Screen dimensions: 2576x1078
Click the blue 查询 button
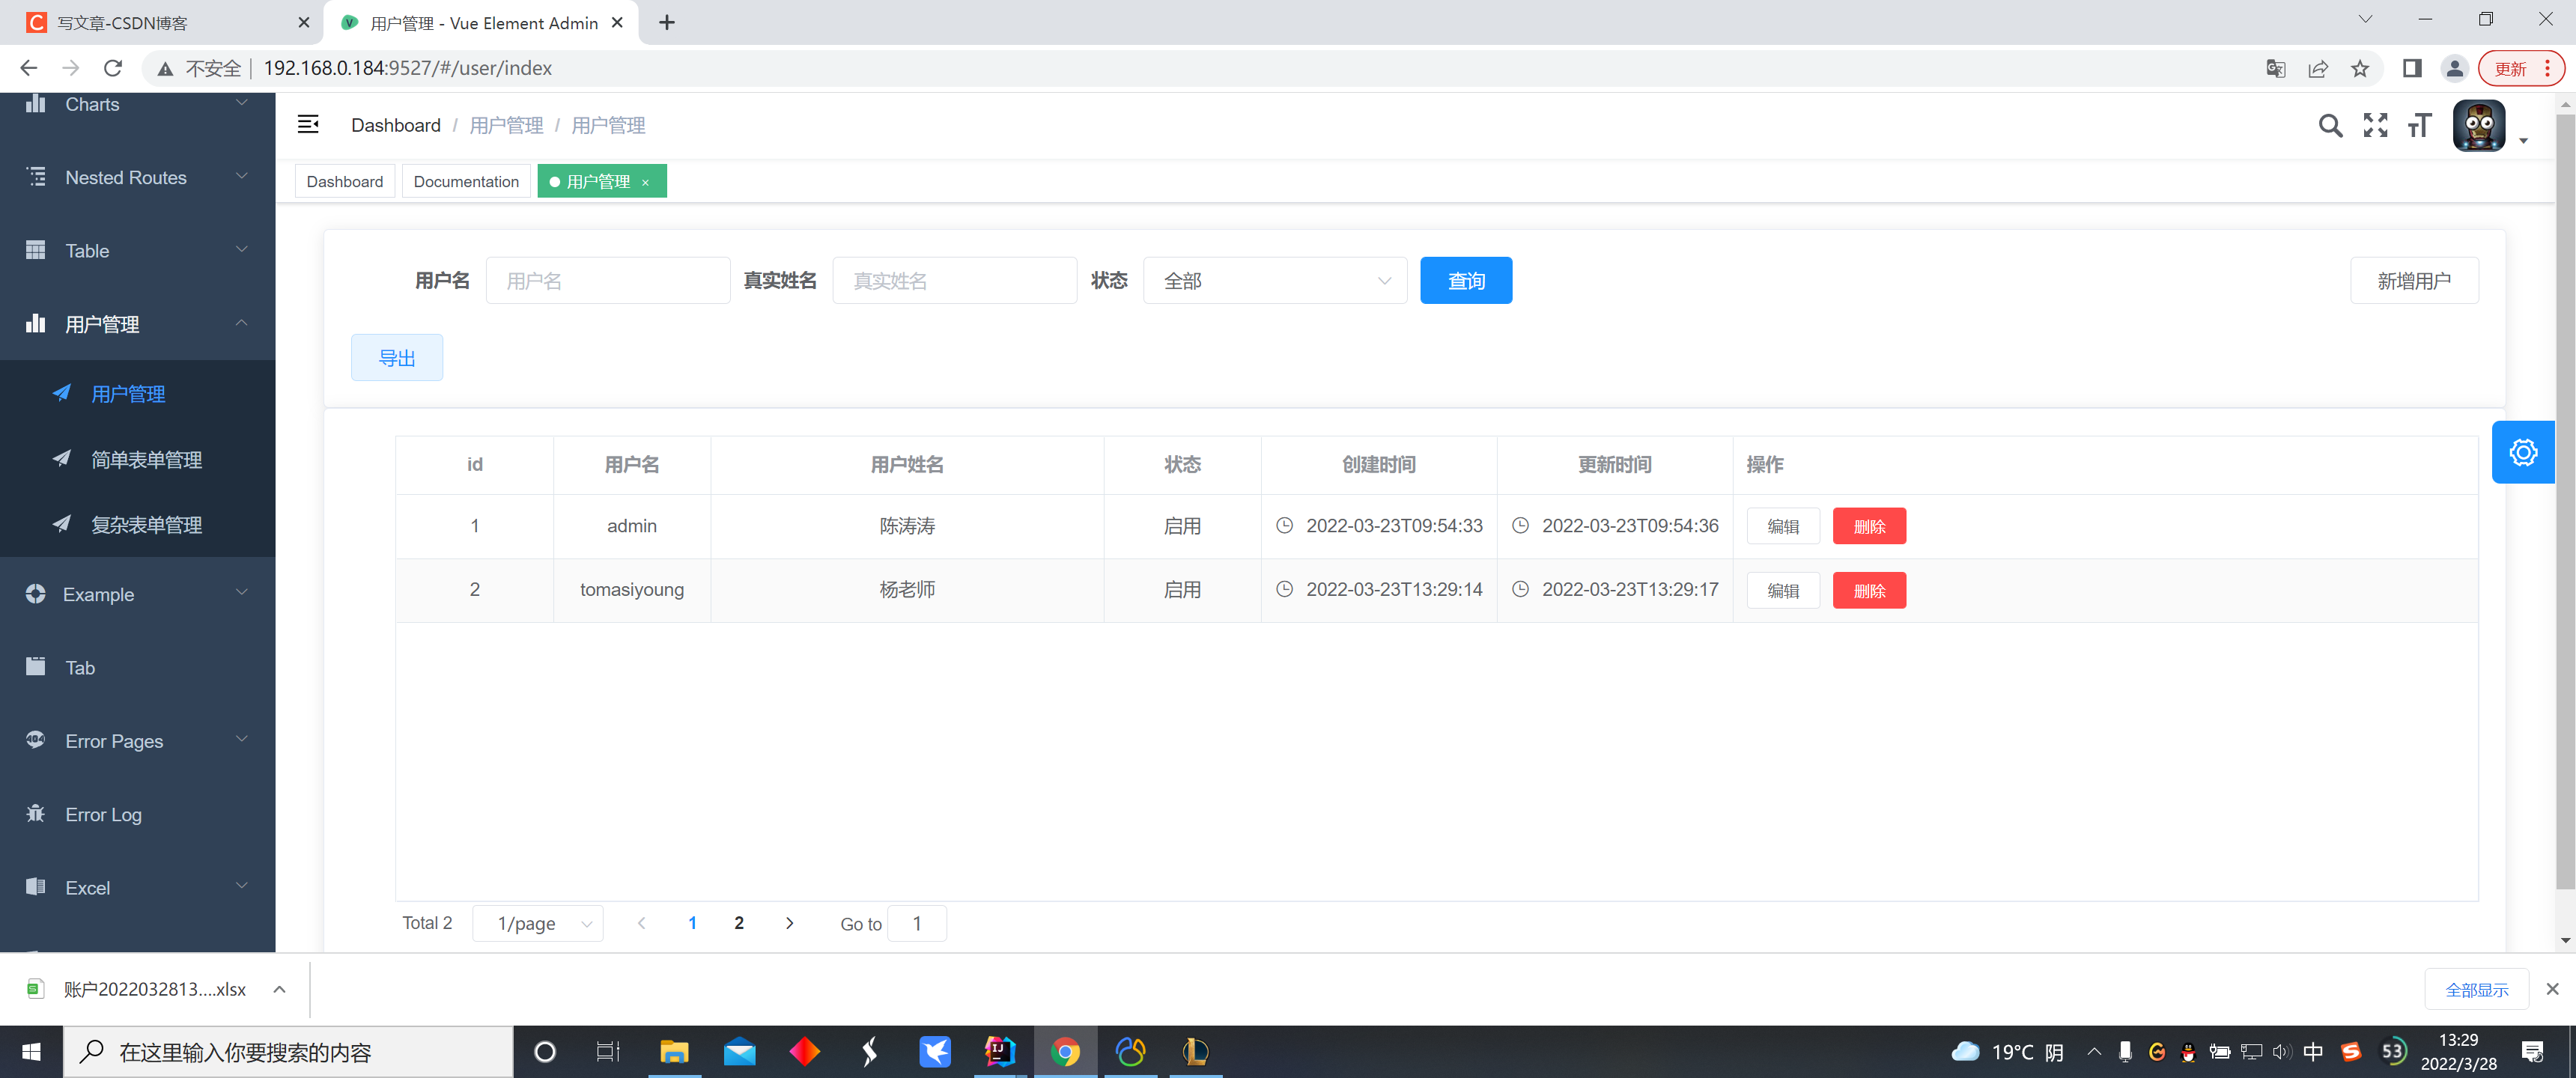tap(1465, 281)
